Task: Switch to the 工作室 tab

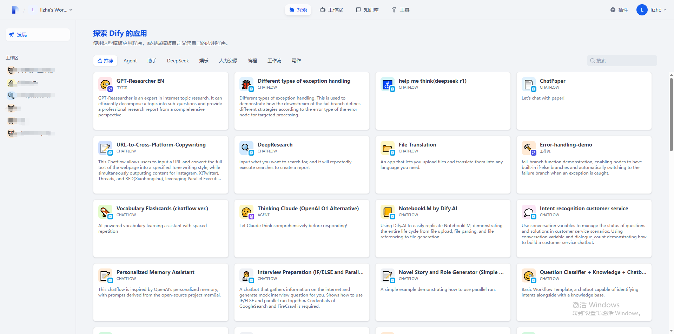Action: click(x=331, y=10)
